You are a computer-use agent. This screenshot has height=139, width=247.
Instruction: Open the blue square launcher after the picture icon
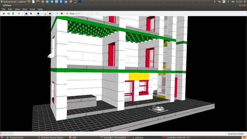(61, 2)
